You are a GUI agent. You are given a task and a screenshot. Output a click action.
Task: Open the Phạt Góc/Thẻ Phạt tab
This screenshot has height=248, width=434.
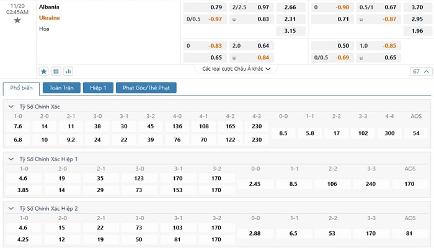point(146,88)
